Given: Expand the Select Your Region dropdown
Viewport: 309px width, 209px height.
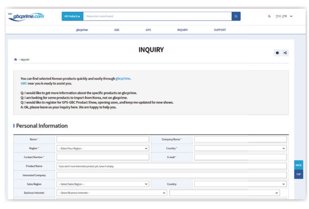Looking at the screenshot, I should (x=103, y=148).
